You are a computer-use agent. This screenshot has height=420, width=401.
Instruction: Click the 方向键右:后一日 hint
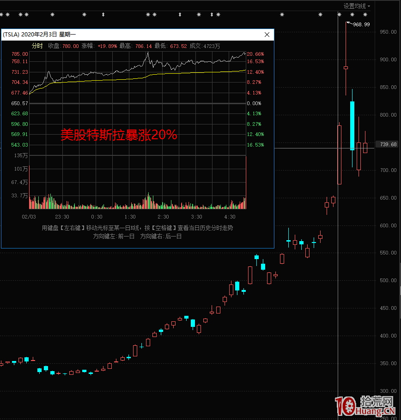[x=161, y=236]
